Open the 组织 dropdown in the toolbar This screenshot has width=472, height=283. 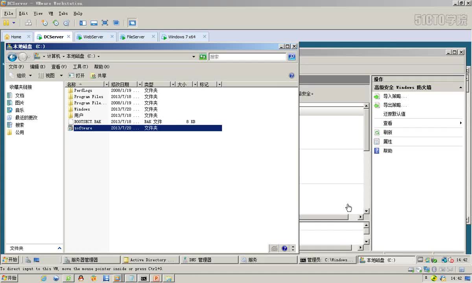point(21,75)
